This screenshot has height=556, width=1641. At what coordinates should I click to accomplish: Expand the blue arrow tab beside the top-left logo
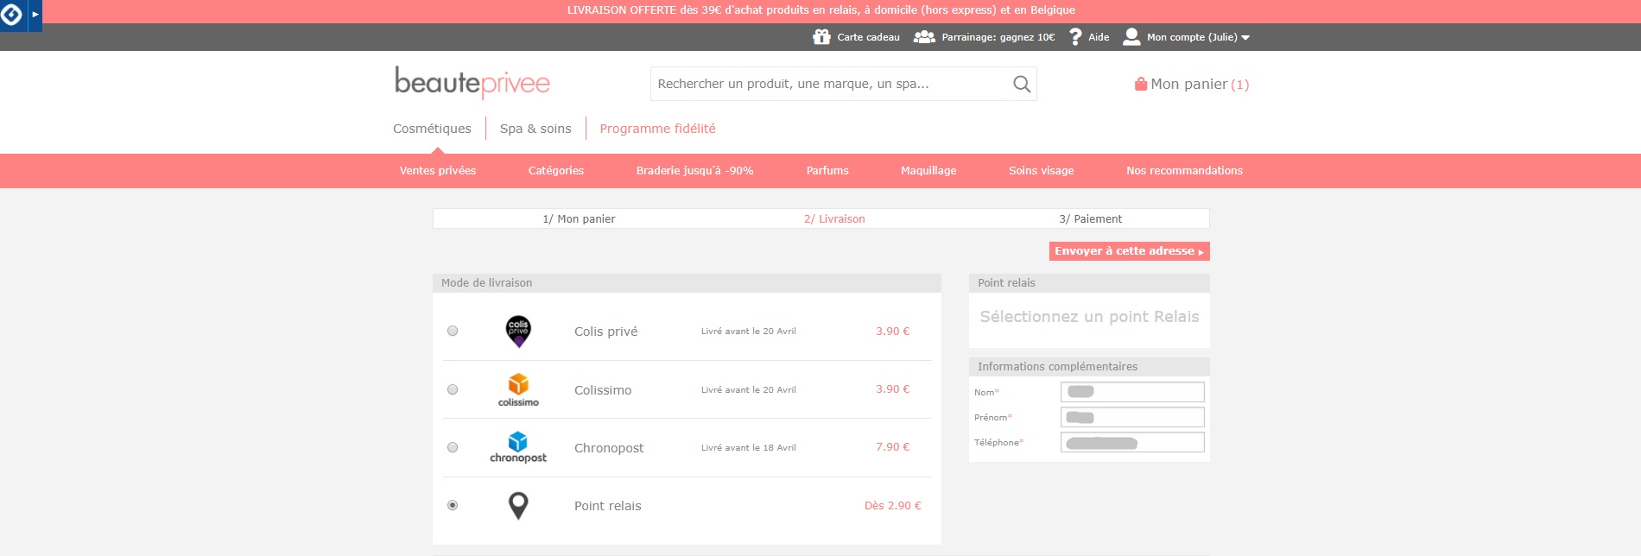(x=35, y=15)
